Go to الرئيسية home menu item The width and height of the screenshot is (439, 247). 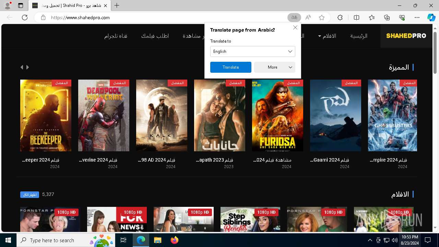(x=359, y=36)
